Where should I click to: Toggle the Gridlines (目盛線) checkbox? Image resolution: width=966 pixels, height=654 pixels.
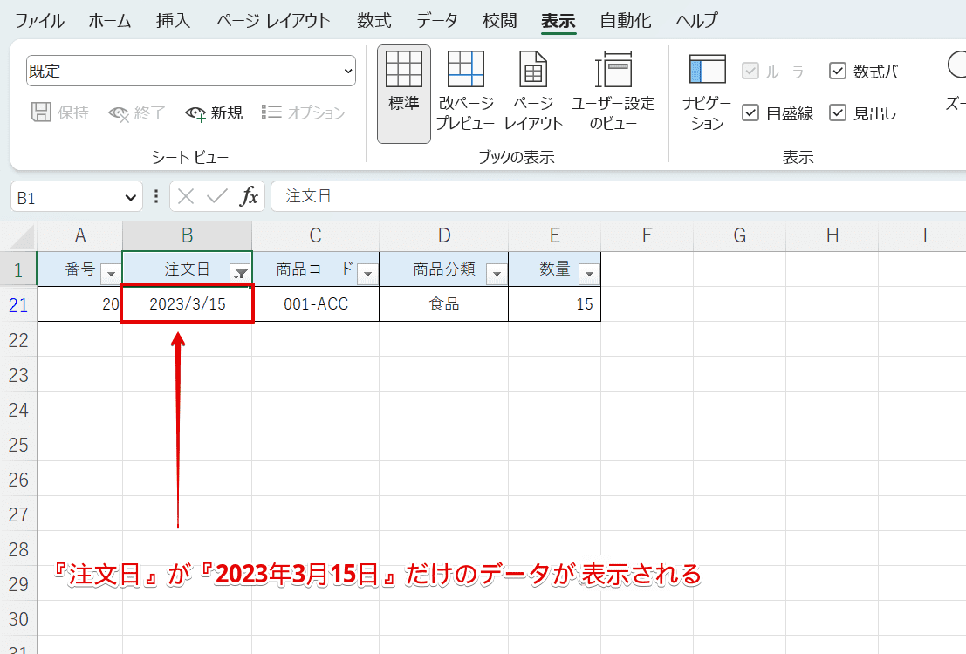click(x=750, y=112)
